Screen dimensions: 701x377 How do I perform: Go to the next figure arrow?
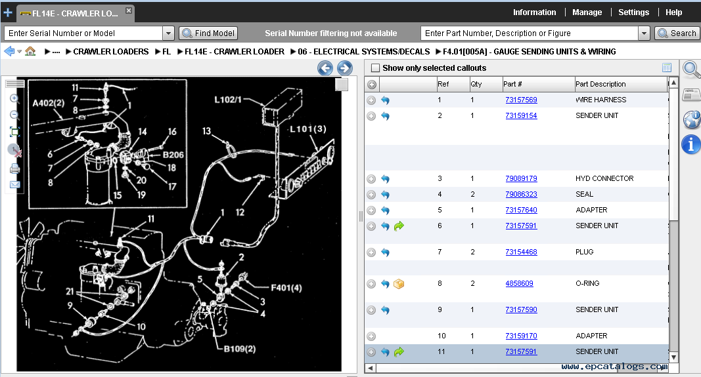point(345,68)
